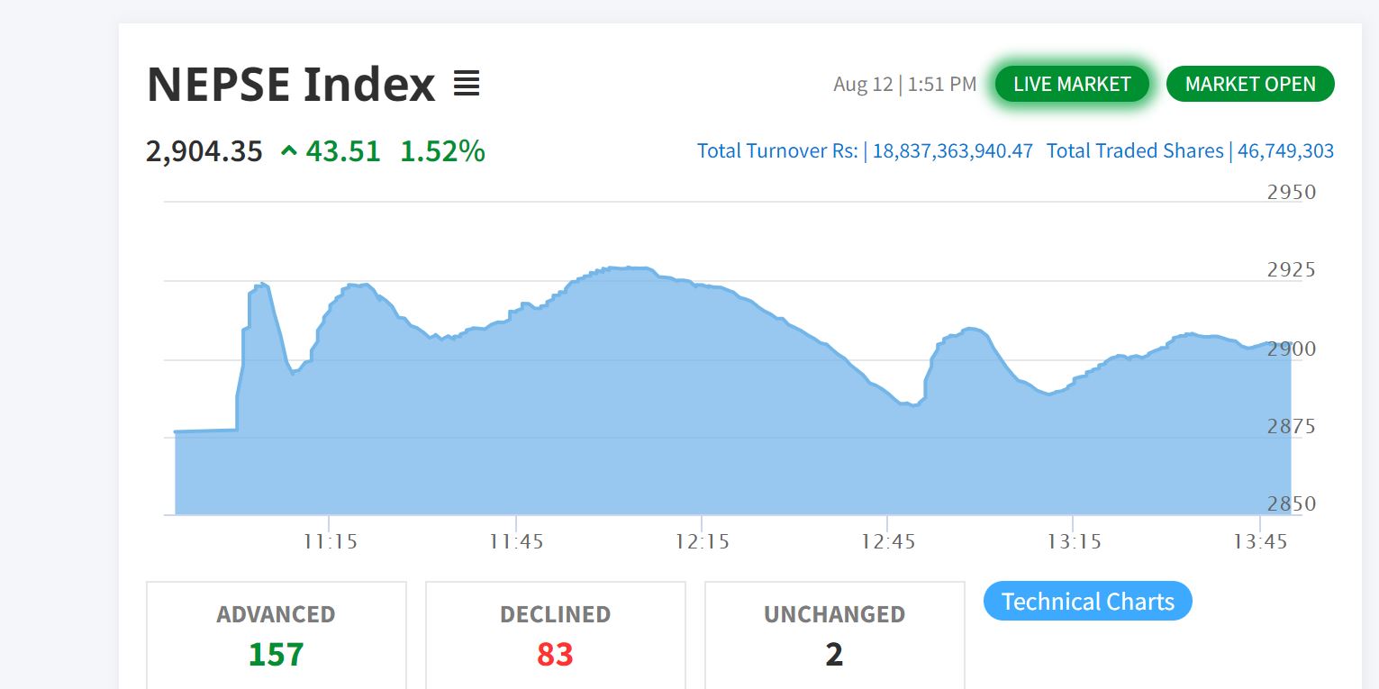Click the traded shares value 46,749,303
The image size is (1379, 689).
click(1285, 151)
